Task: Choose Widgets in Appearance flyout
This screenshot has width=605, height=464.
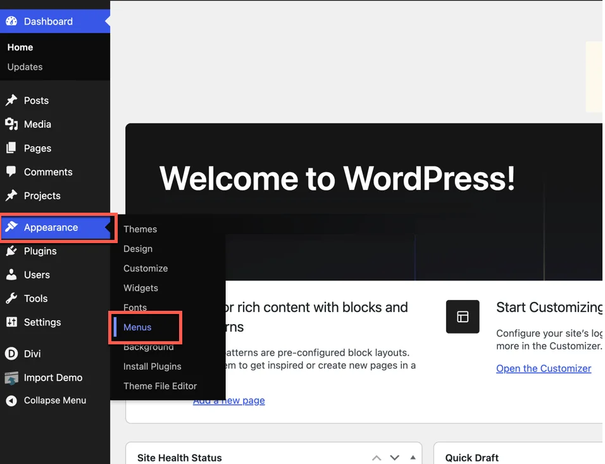Action: click(140, 288)
